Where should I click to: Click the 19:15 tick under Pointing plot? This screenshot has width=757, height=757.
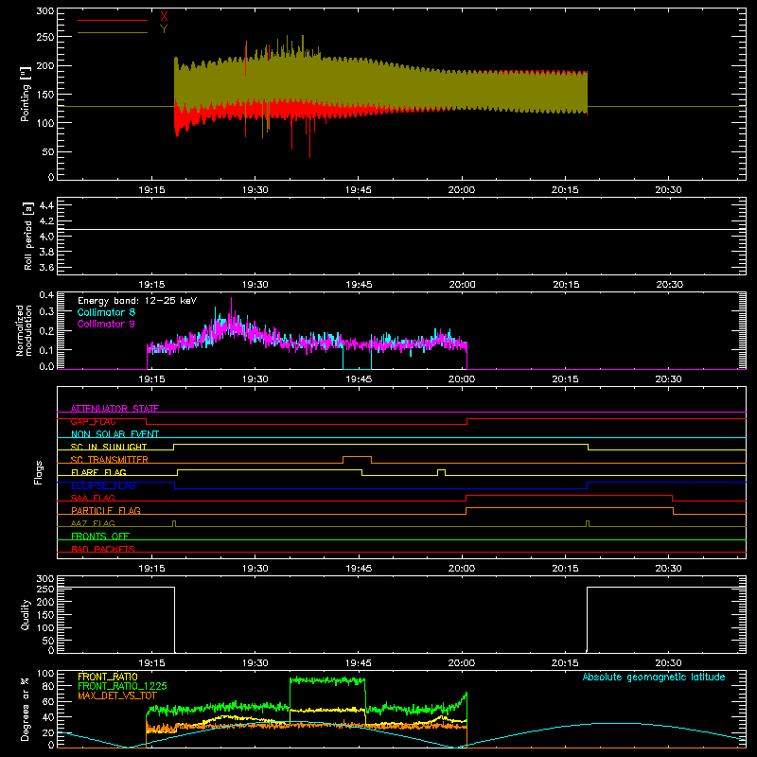coord(151,190)
